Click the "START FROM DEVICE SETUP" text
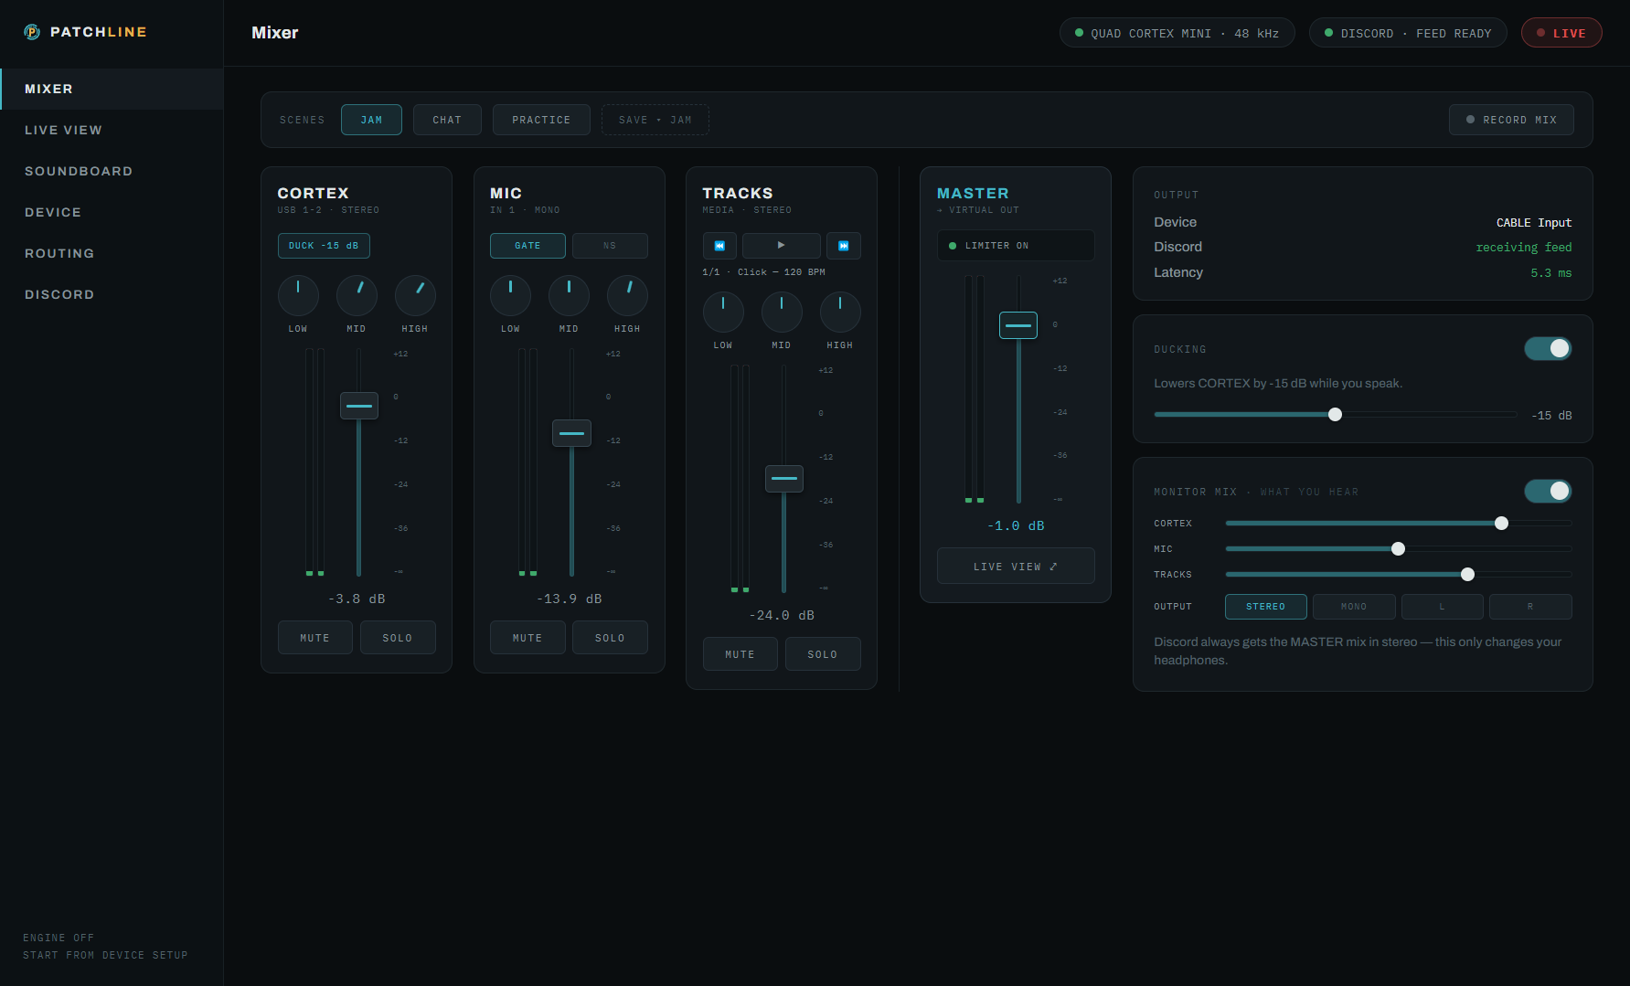 [105, 955]
